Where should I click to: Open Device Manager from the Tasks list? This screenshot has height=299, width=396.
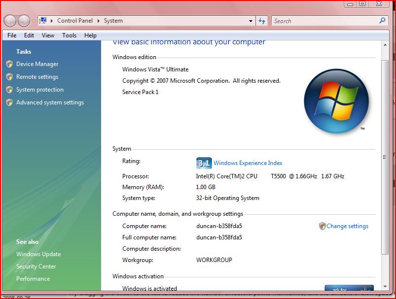(x=37, y=64)
